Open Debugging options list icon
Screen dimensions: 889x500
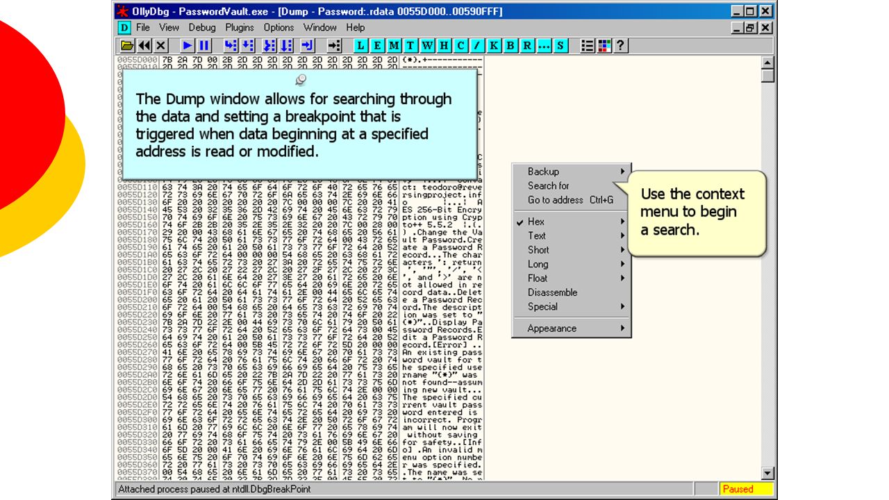[x=588, y=46]
